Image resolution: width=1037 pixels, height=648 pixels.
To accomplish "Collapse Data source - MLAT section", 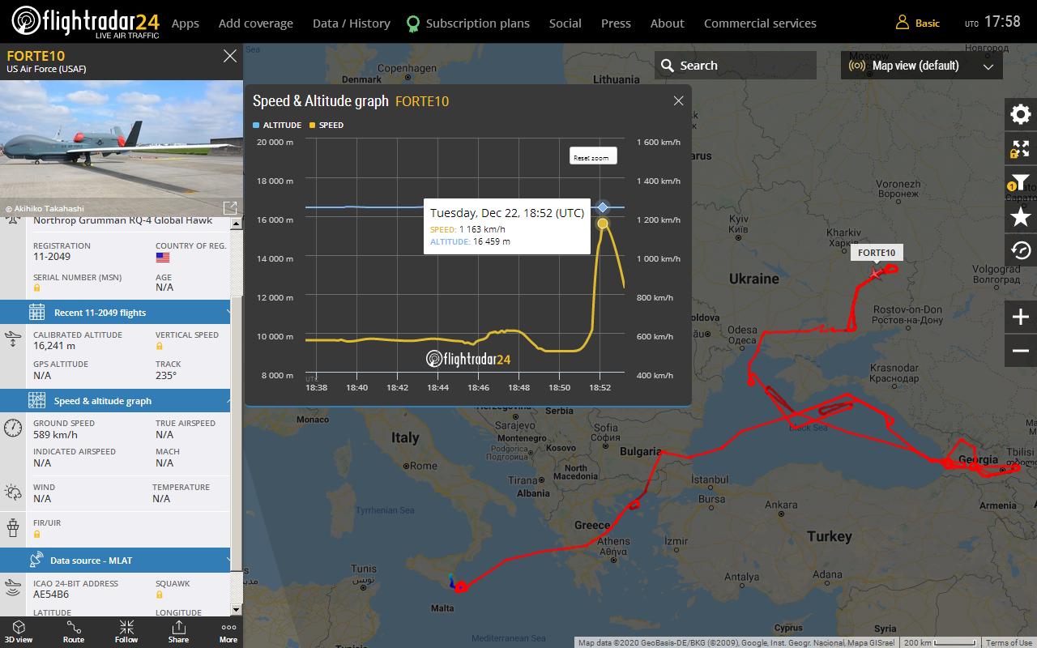I will pos(115,560).
